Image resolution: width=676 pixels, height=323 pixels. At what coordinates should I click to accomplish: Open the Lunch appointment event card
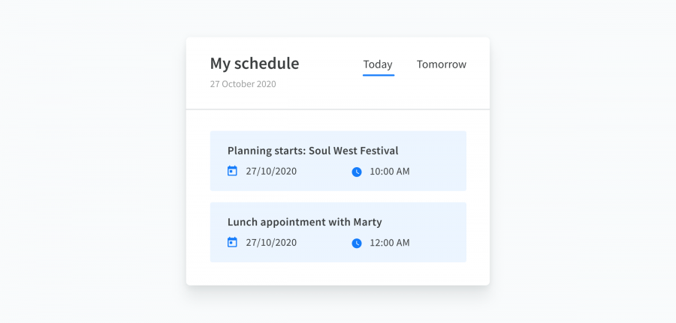coord(338,232)
